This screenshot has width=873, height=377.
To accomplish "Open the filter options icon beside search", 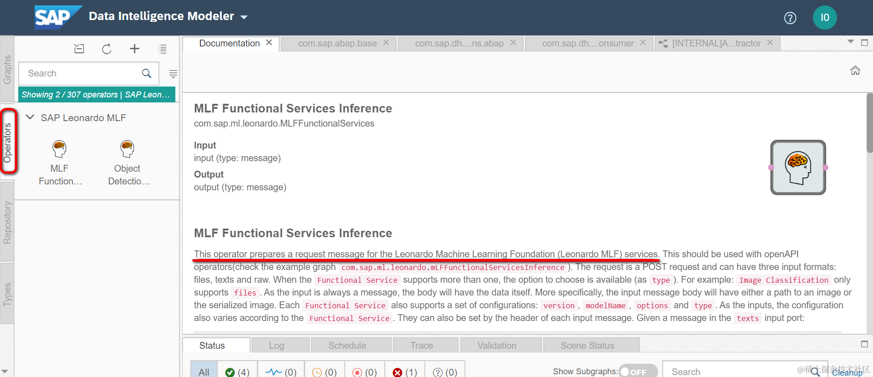I will (173, 73).
